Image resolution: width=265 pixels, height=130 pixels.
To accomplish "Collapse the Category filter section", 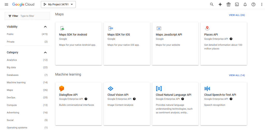I will (x=45, y=53).
